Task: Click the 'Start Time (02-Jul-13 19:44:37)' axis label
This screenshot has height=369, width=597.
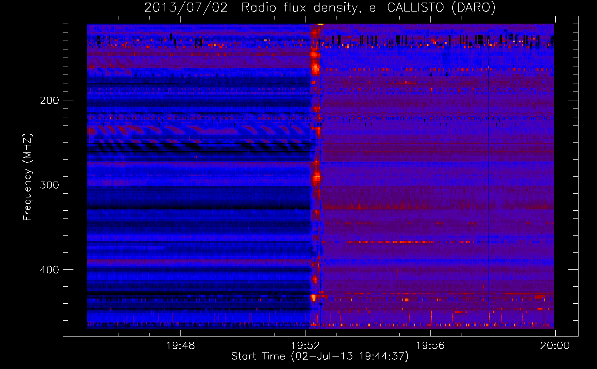Action: point(320,356)
